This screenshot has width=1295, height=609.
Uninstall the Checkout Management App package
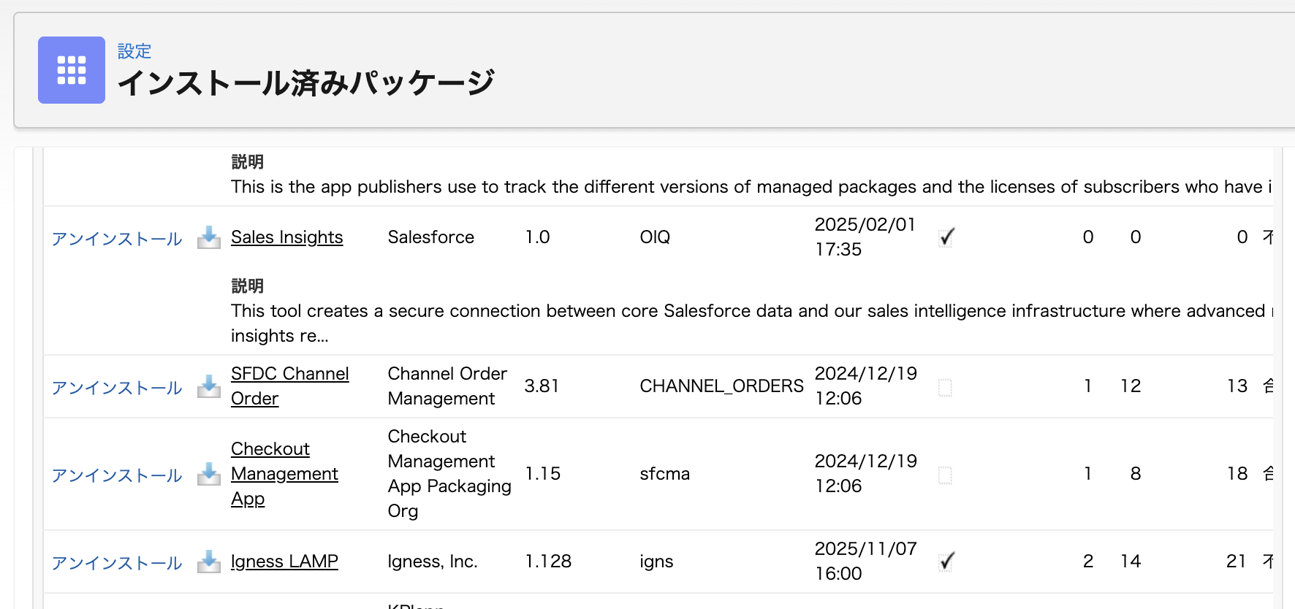117,475
